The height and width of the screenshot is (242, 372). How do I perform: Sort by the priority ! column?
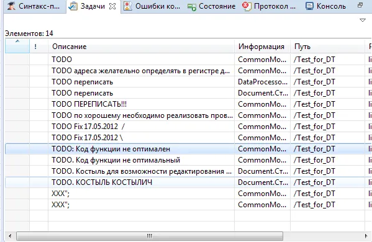coord(39,46)
